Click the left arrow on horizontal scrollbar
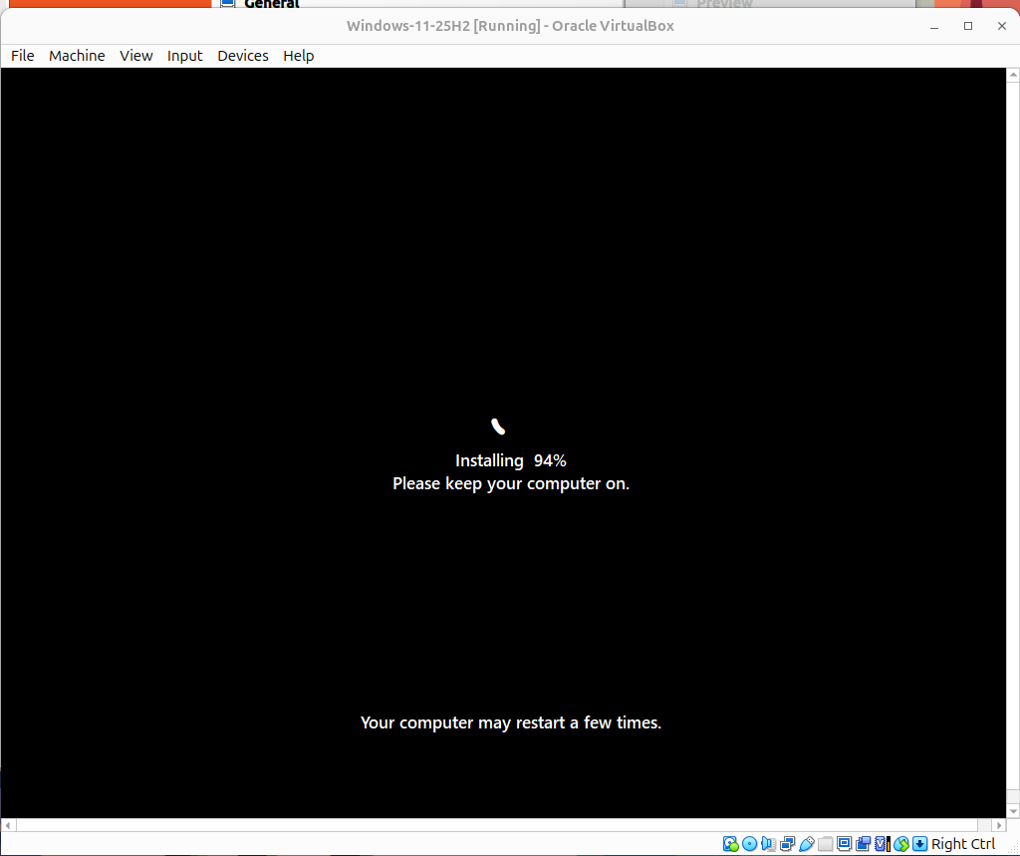 [x=8, y=824]
